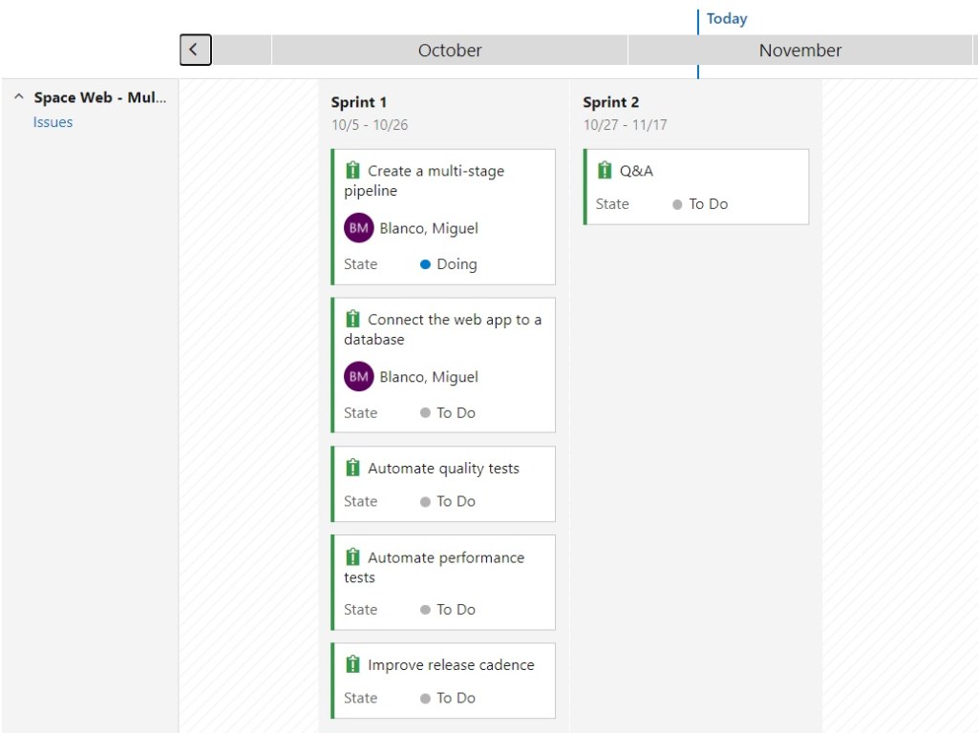This screenshot has width=978, height=733.
Task: Select the November month header
Action: point(799,51)
